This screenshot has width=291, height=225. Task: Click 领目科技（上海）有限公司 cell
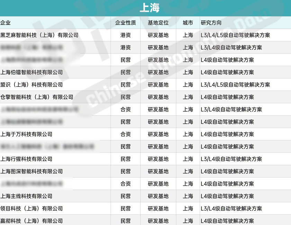pyautogui.click(x=31, y=208)
